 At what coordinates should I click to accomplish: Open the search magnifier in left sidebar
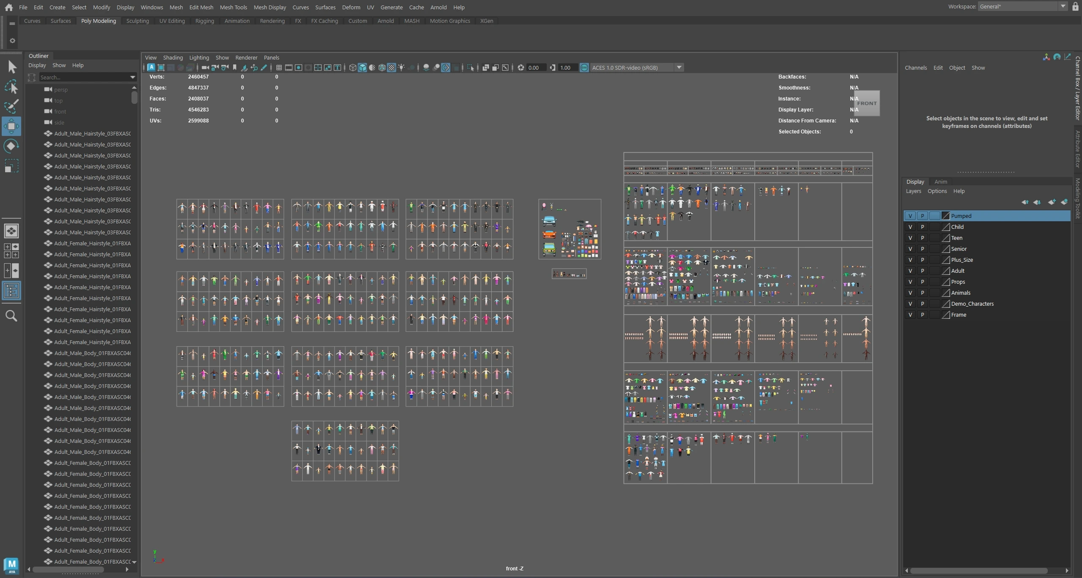[11, 316]
